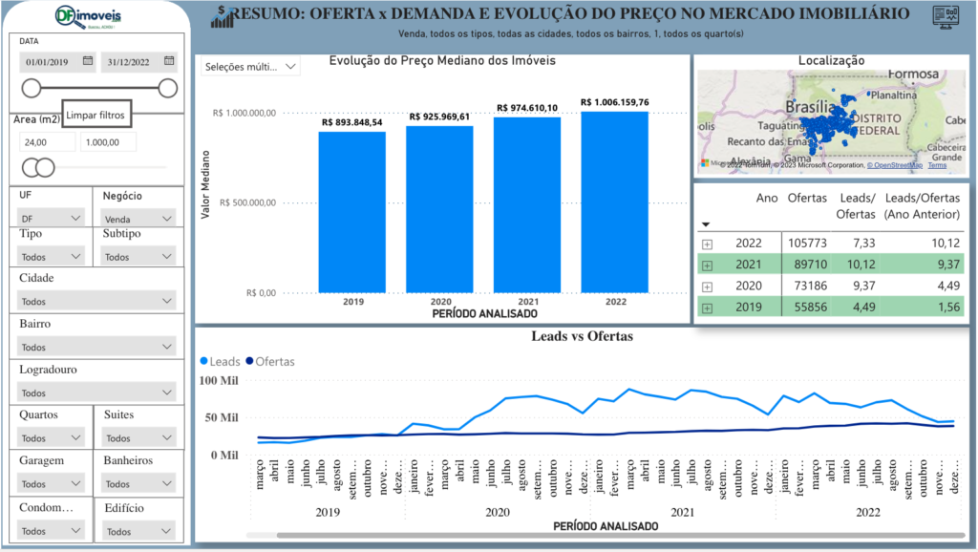Expand the 2022 row in the table

pyautogui.click(x=708, y=244)
